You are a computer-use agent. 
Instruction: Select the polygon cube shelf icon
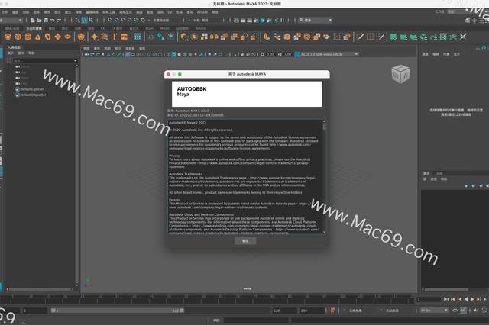(x=18, y=37)
